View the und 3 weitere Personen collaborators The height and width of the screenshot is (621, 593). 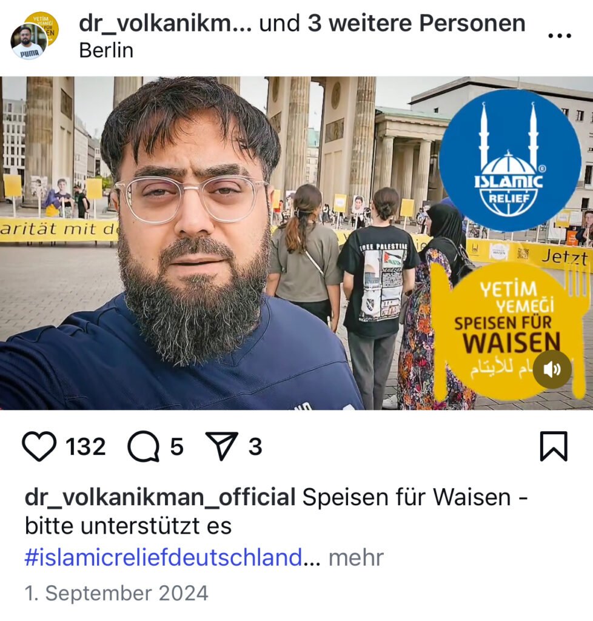coord(392,24)
